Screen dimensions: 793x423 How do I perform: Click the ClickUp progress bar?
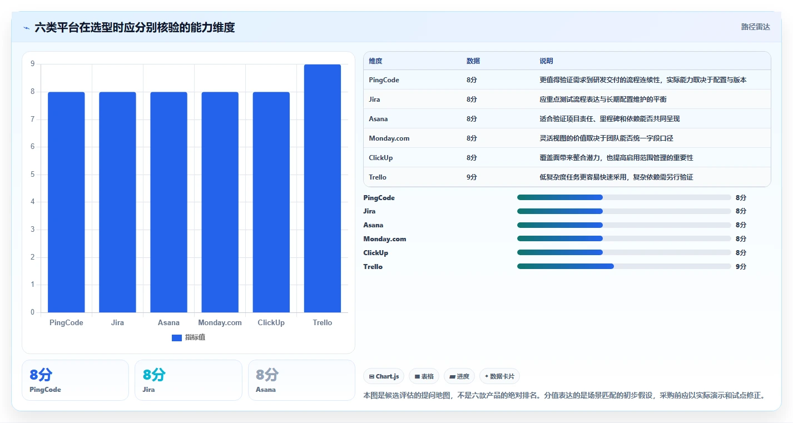624,252
